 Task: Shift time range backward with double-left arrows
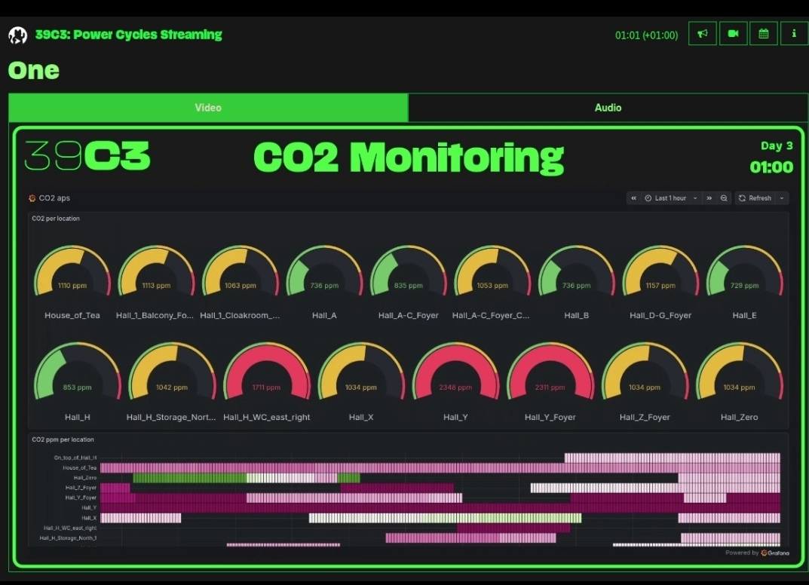tap(634, 198)
